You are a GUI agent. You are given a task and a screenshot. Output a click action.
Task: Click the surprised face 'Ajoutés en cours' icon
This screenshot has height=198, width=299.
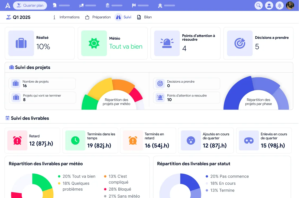point(191,140)
